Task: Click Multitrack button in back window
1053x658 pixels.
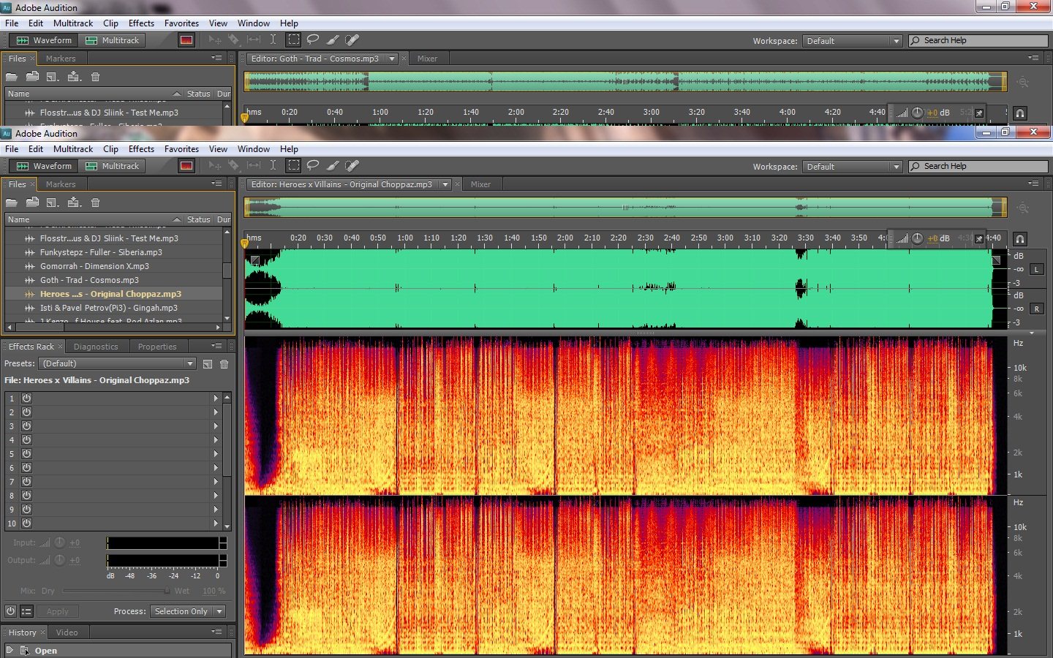Action: 113,40
